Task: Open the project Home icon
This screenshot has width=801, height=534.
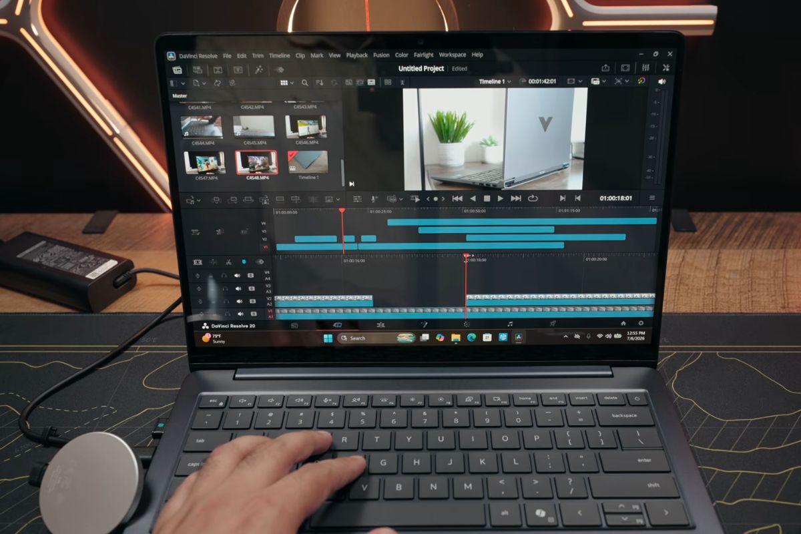Action: [x=623, y=324]
